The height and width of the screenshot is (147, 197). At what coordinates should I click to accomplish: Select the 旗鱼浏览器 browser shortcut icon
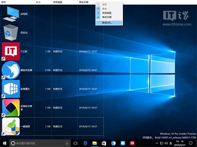[x=11, y=70]
